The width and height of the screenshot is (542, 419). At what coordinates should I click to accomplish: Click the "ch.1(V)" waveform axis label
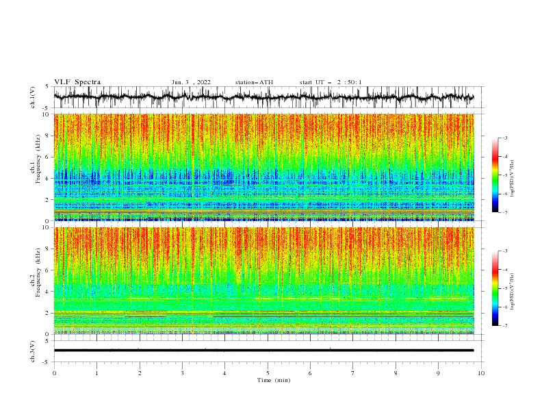point(33,97)
